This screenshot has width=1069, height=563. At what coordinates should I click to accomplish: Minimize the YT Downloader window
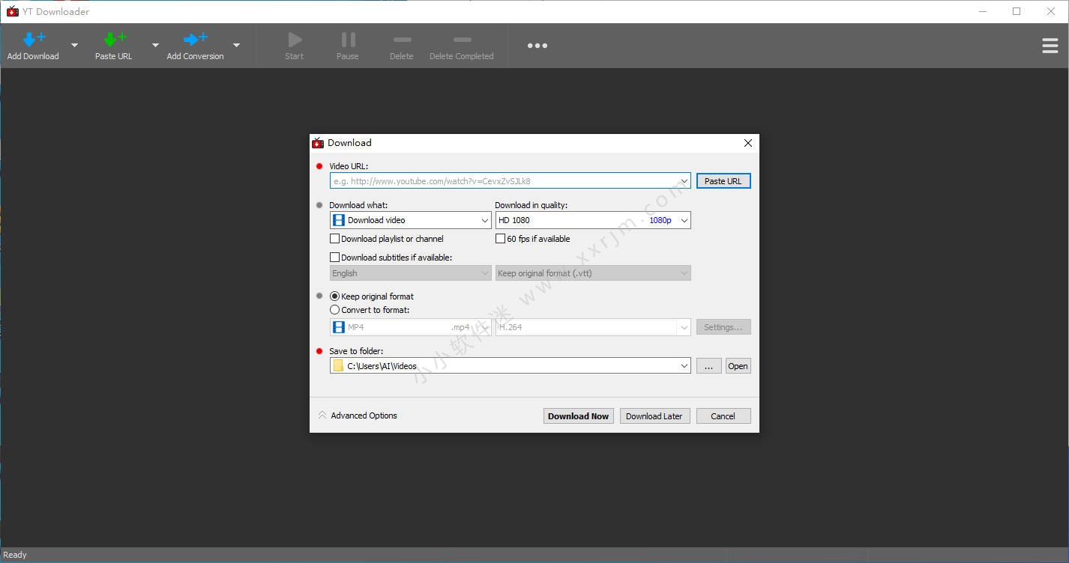(982, 11)
